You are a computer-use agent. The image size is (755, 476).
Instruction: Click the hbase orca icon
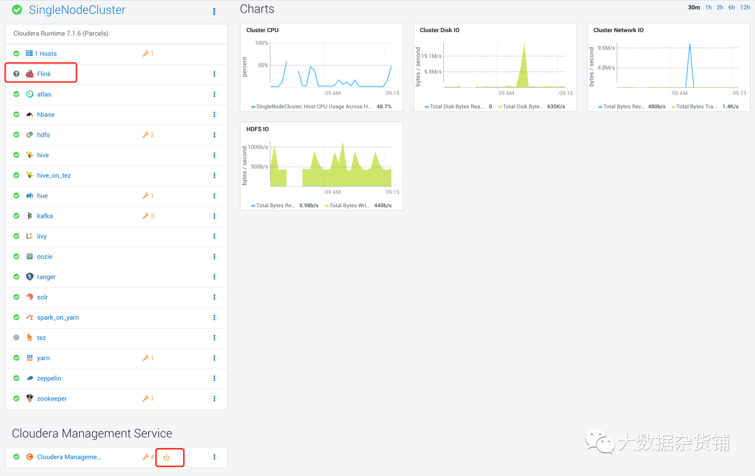tap(29, 114)
